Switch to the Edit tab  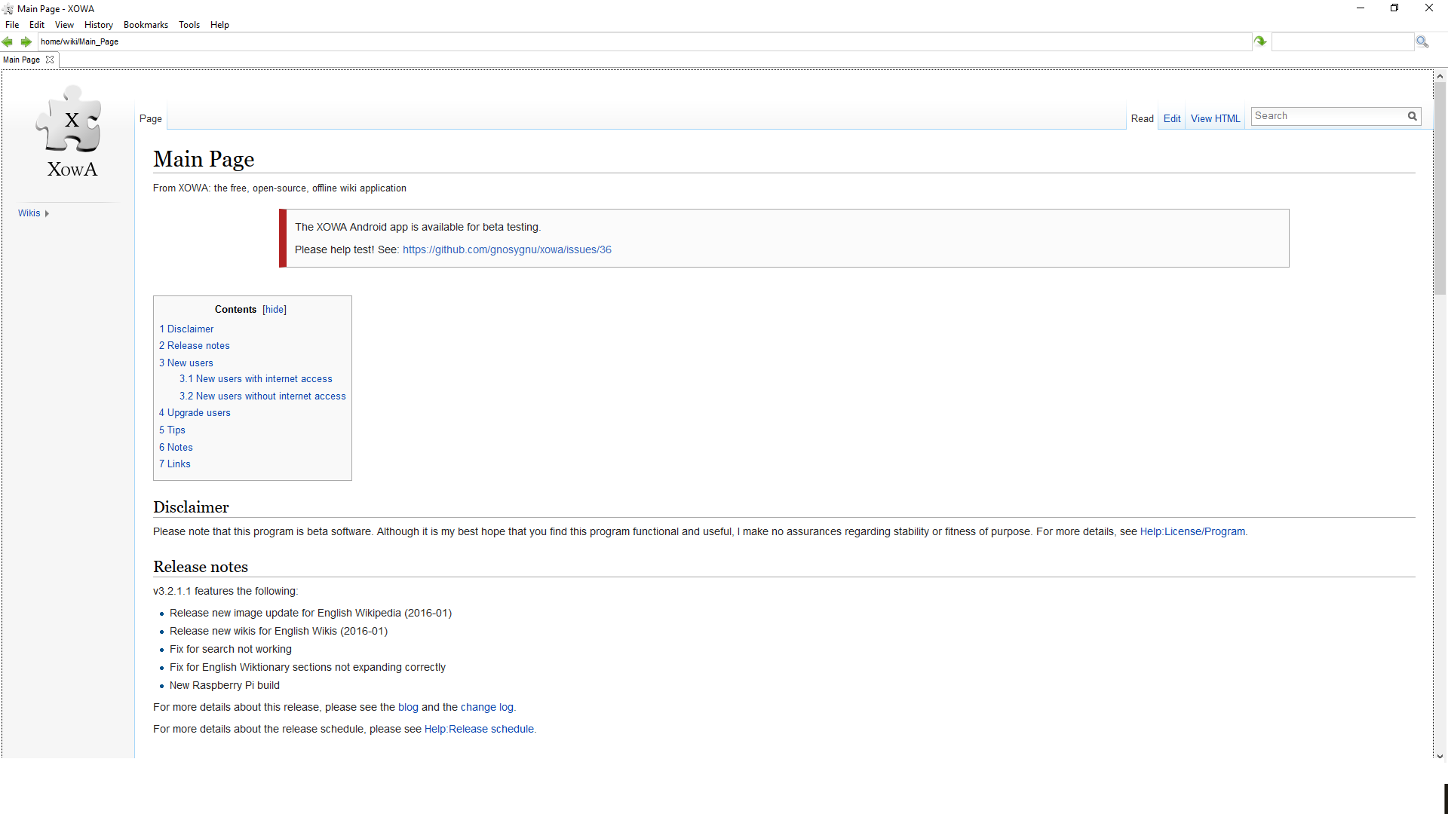(x=1171, y=119)
